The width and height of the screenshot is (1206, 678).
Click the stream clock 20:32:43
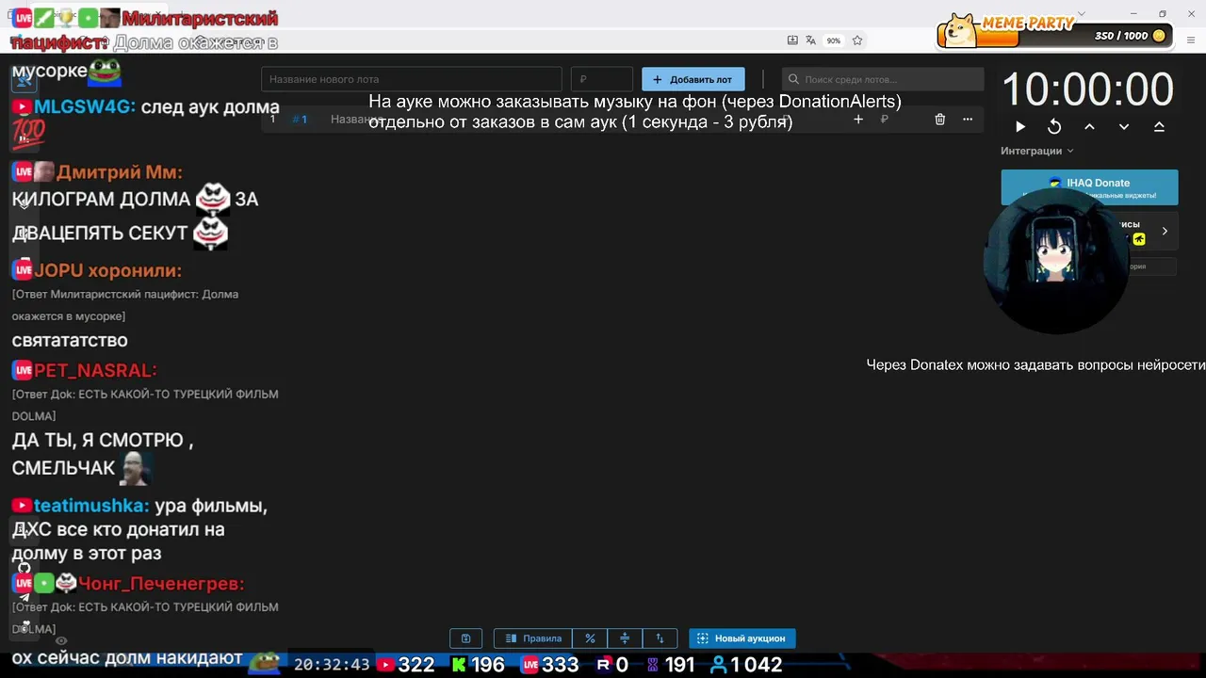332,665
